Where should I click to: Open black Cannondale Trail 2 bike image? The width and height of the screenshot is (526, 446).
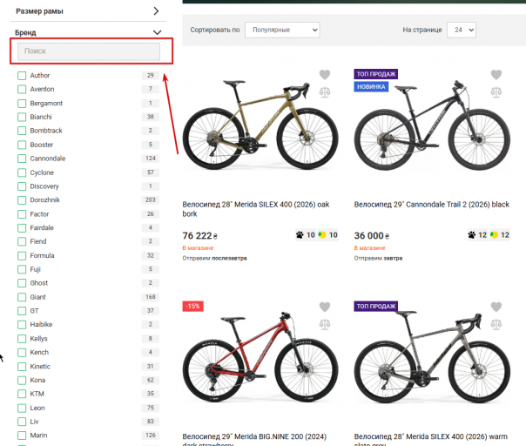coord(432,125)
